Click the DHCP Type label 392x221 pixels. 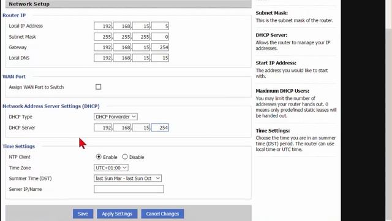click(x=20, y=117)
